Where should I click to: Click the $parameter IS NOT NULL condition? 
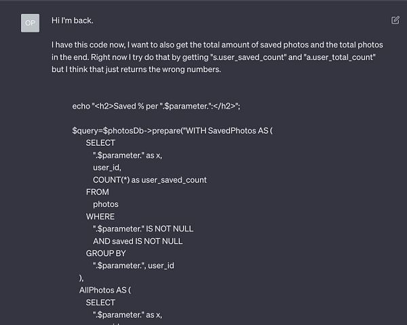point(143,229)
